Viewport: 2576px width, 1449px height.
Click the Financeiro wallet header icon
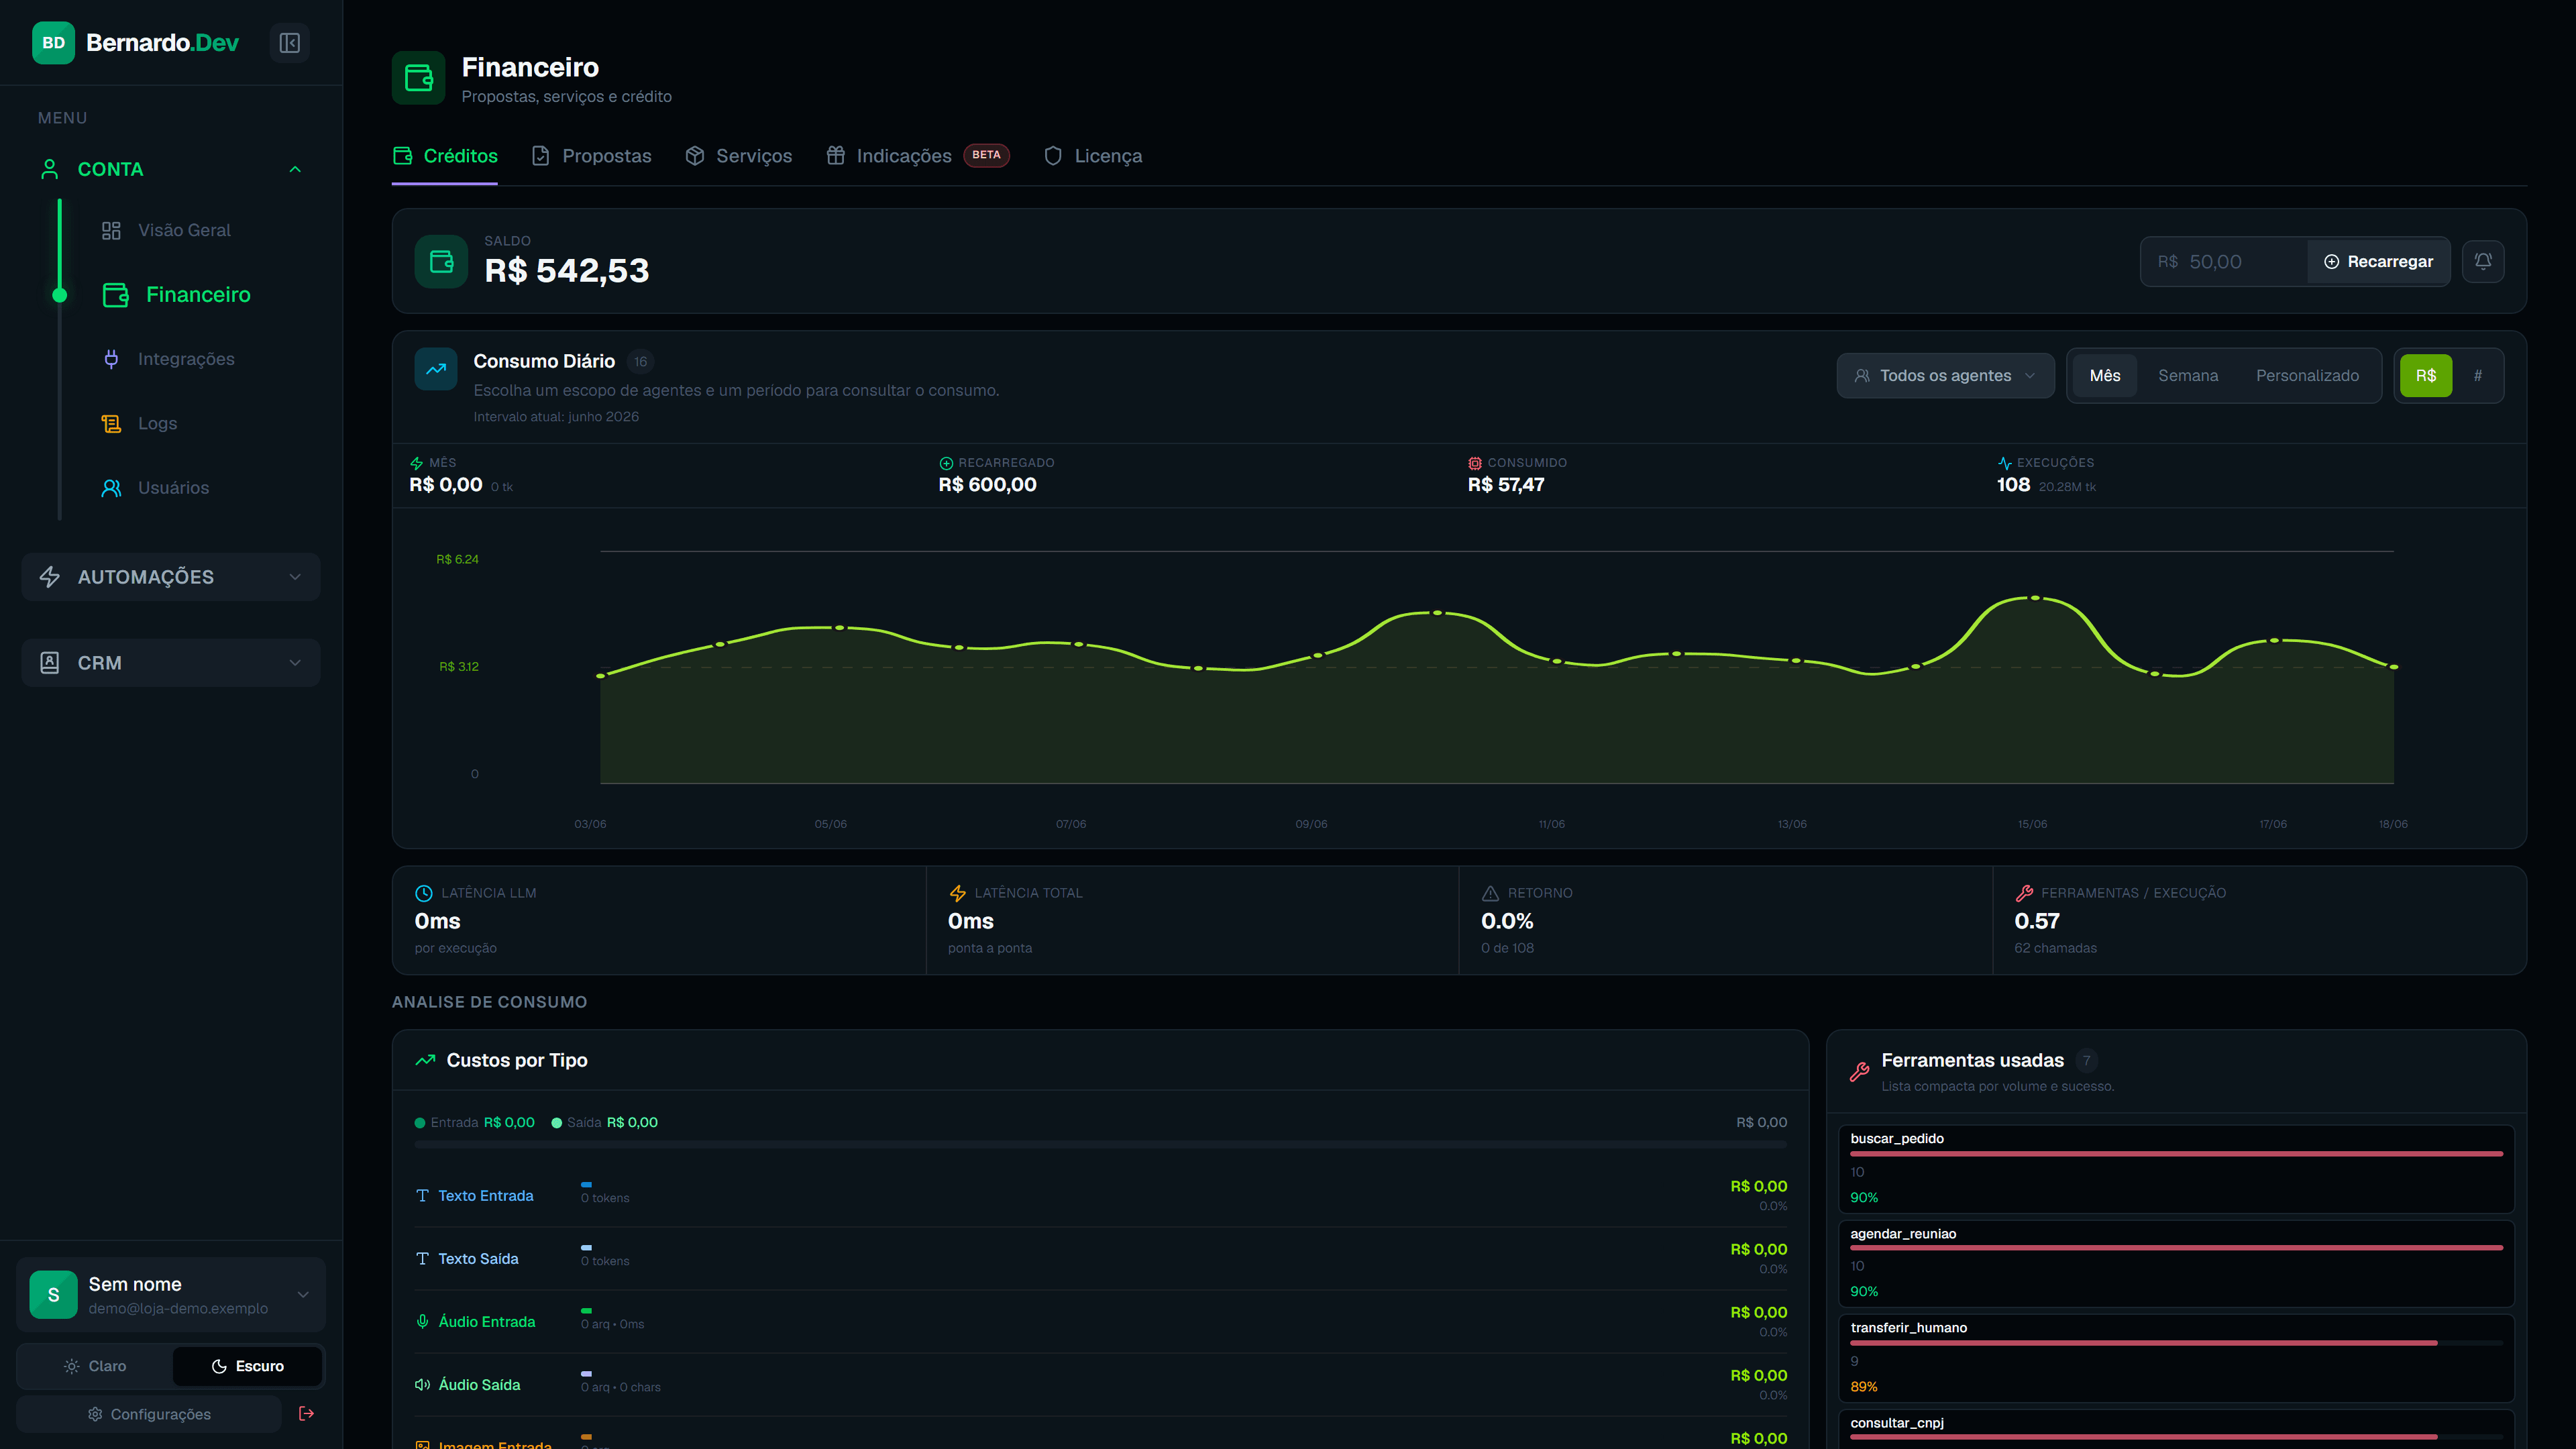pos(418,78)
